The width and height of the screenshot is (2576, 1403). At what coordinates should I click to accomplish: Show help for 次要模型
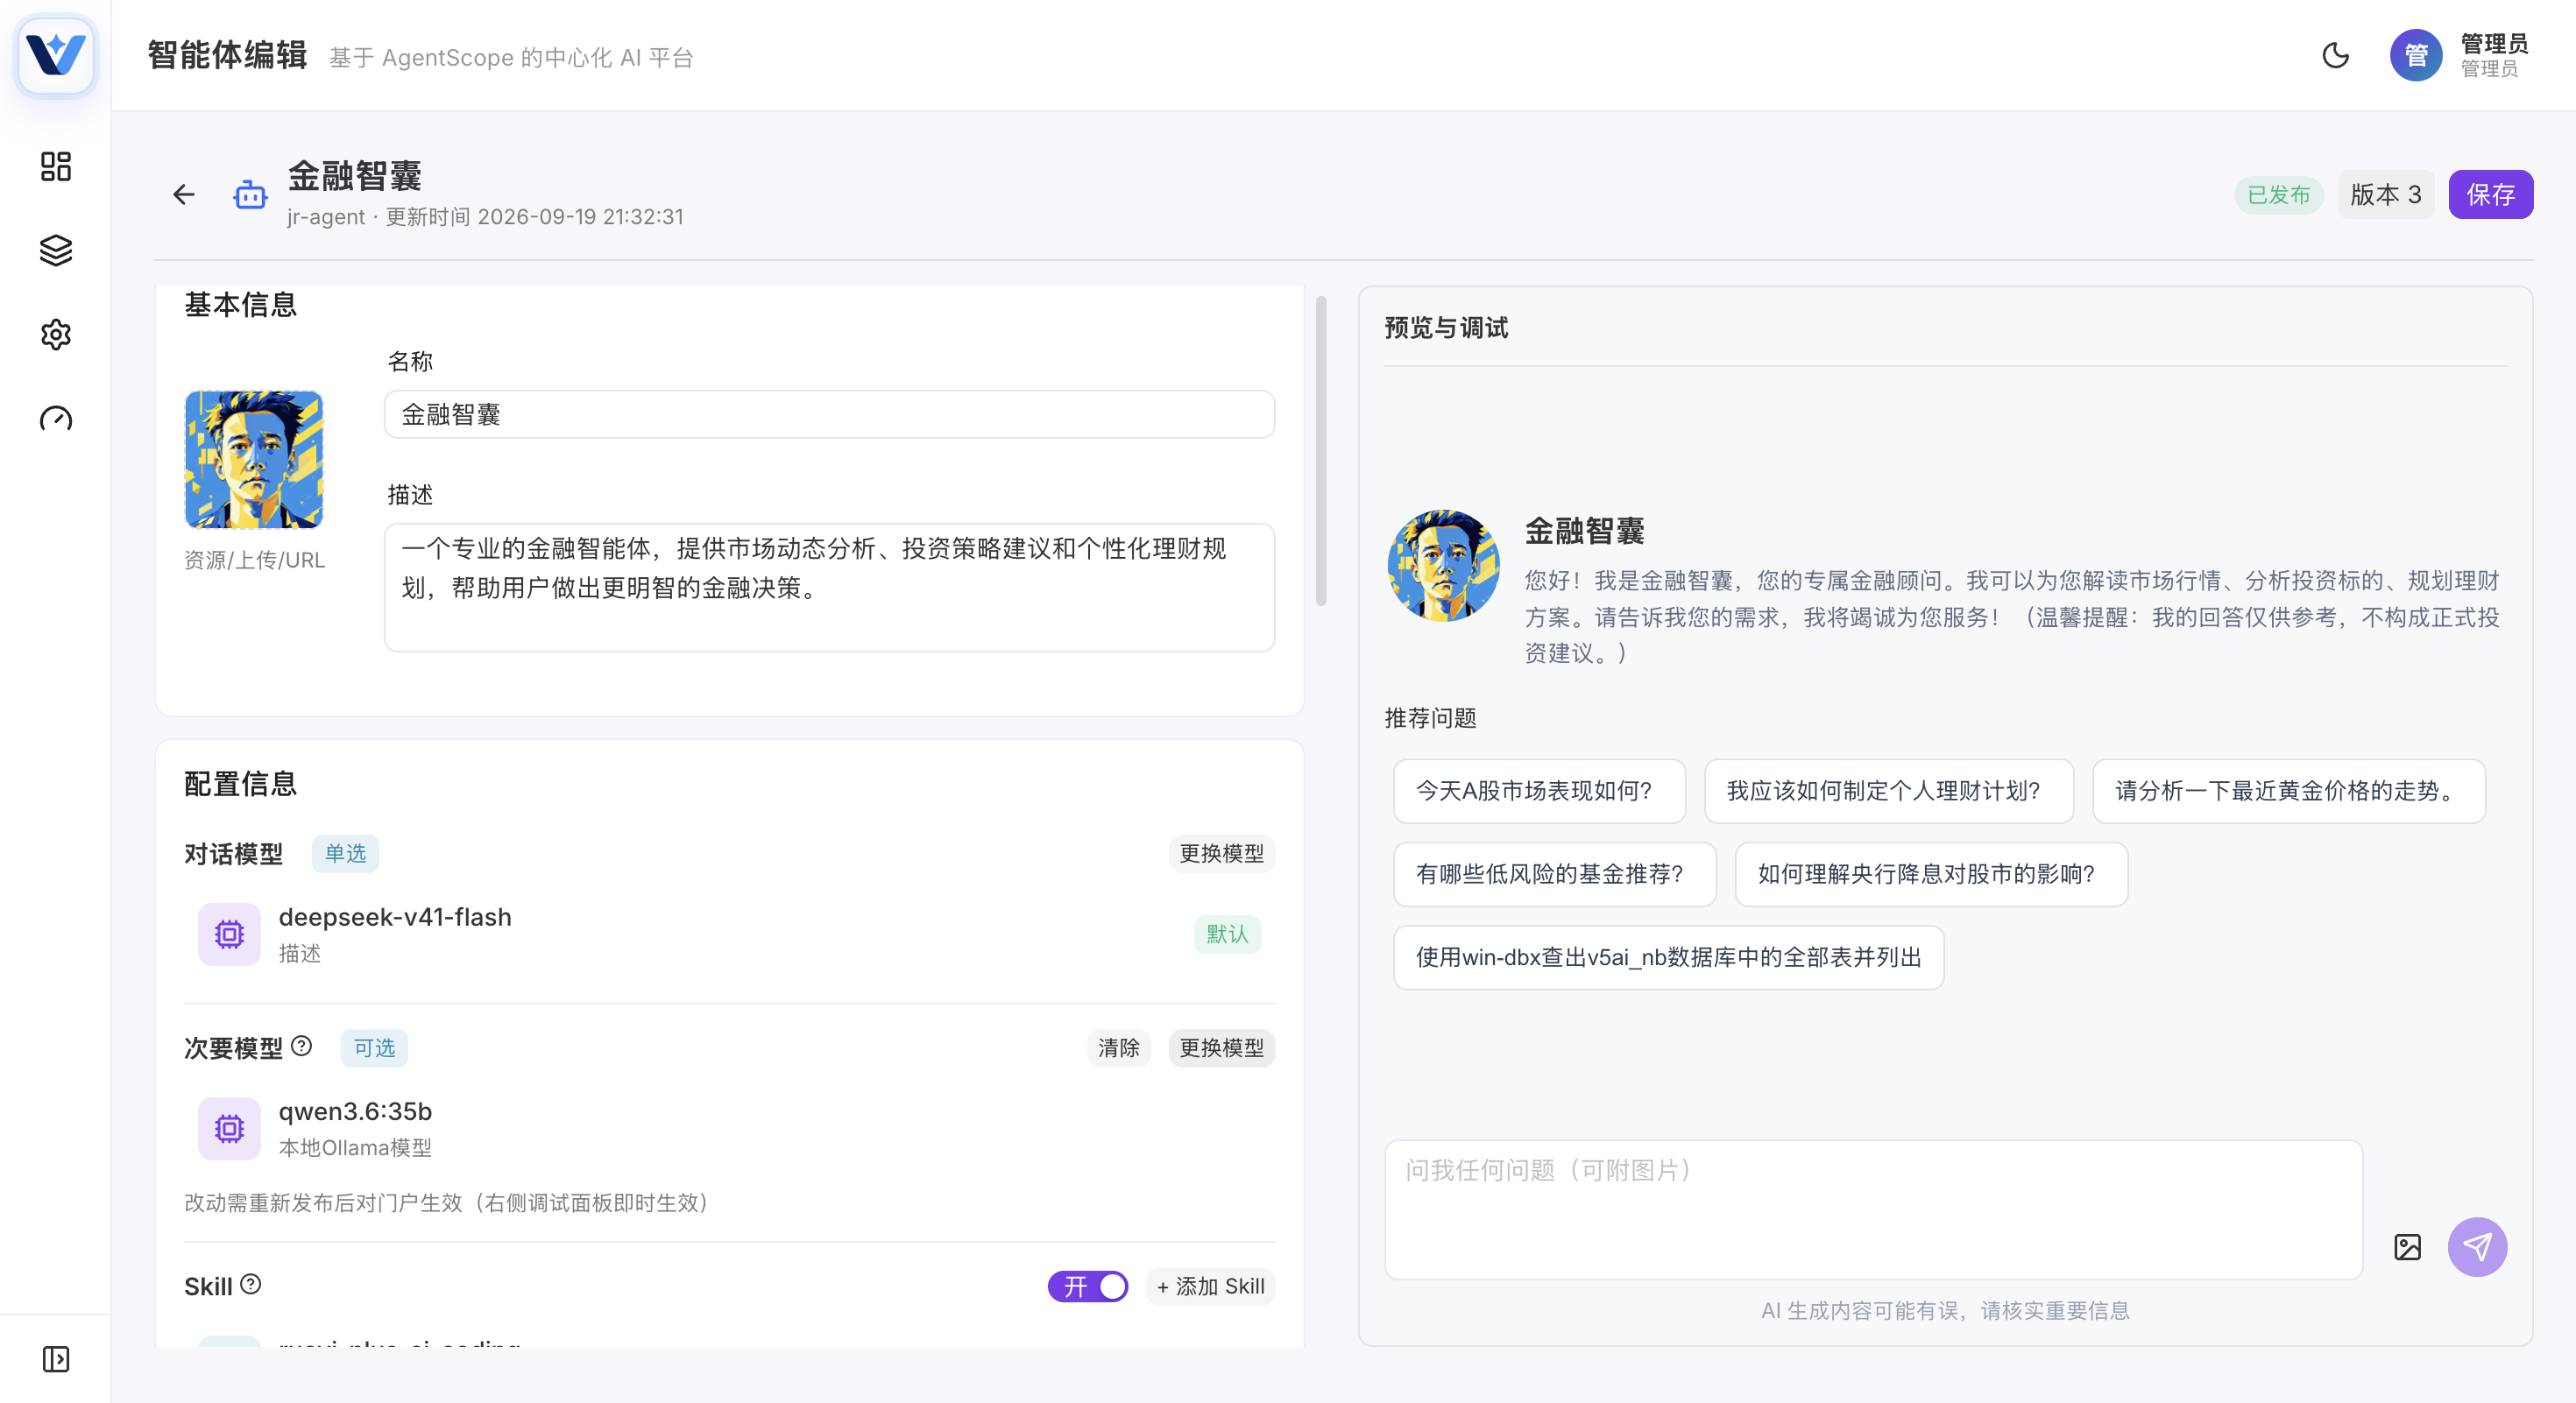pyautogui.click(x=302, y=1047)
